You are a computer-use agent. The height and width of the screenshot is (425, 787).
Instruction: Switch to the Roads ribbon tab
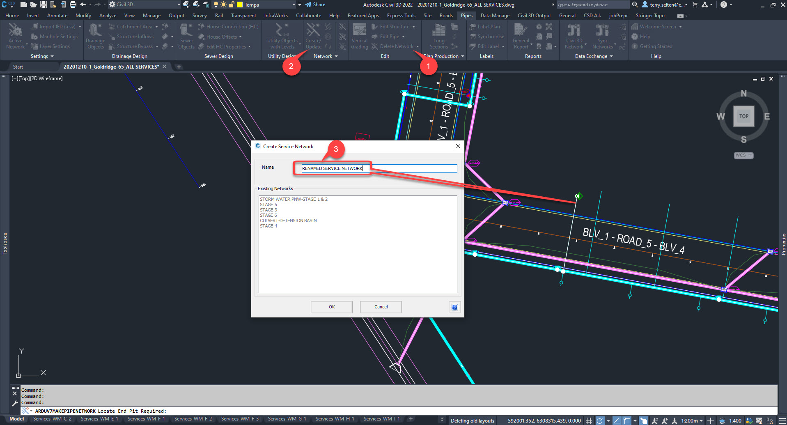(446, 16)
